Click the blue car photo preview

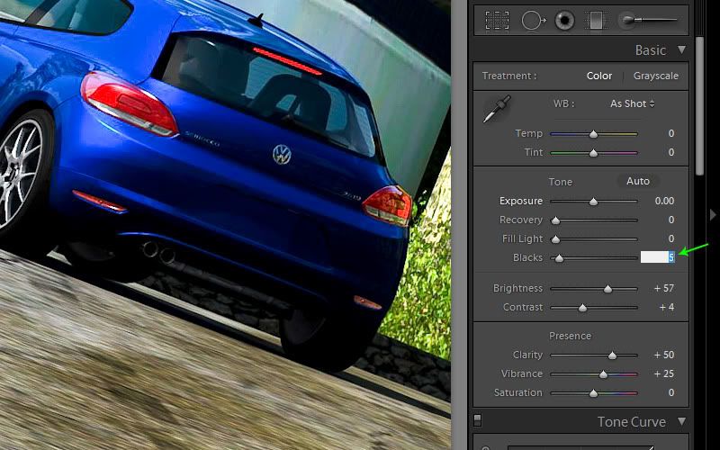coord(225,225)
